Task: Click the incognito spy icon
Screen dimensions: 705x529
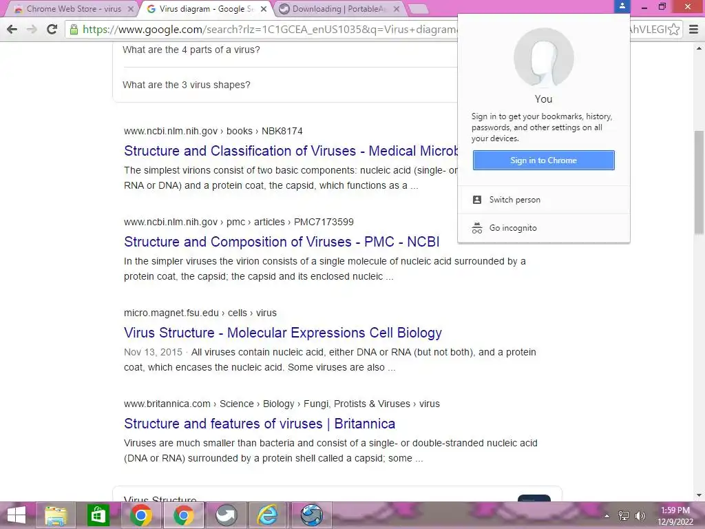Action: click(x=477, y=228)
